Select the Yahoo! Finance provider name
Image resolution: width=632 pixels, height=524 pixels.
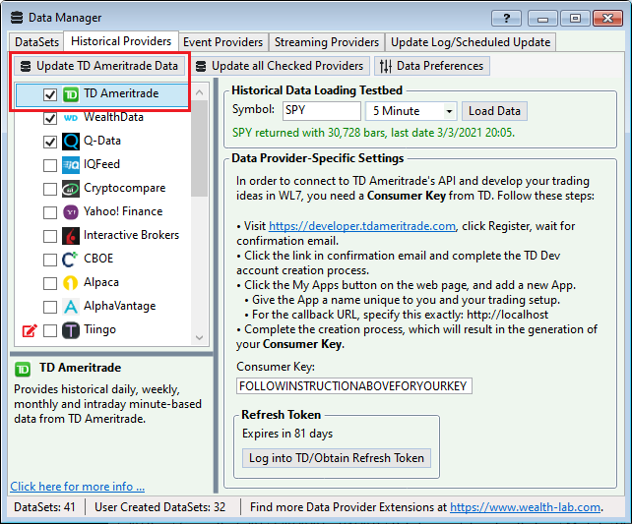(x=123, y=211)
